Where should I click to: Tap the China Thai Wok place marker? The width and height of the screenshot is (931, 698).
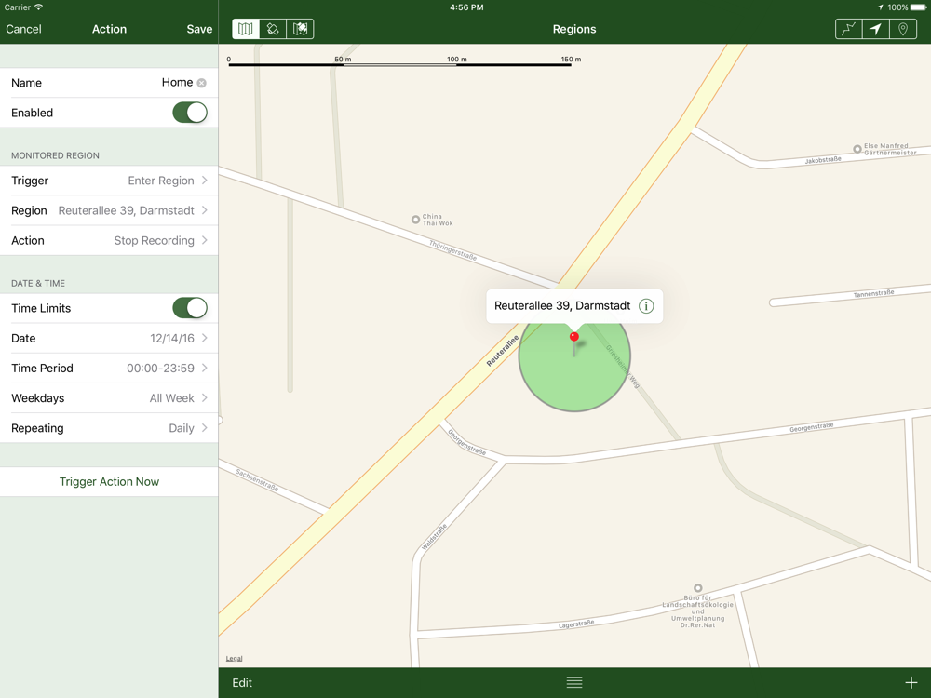coord(415,220)
